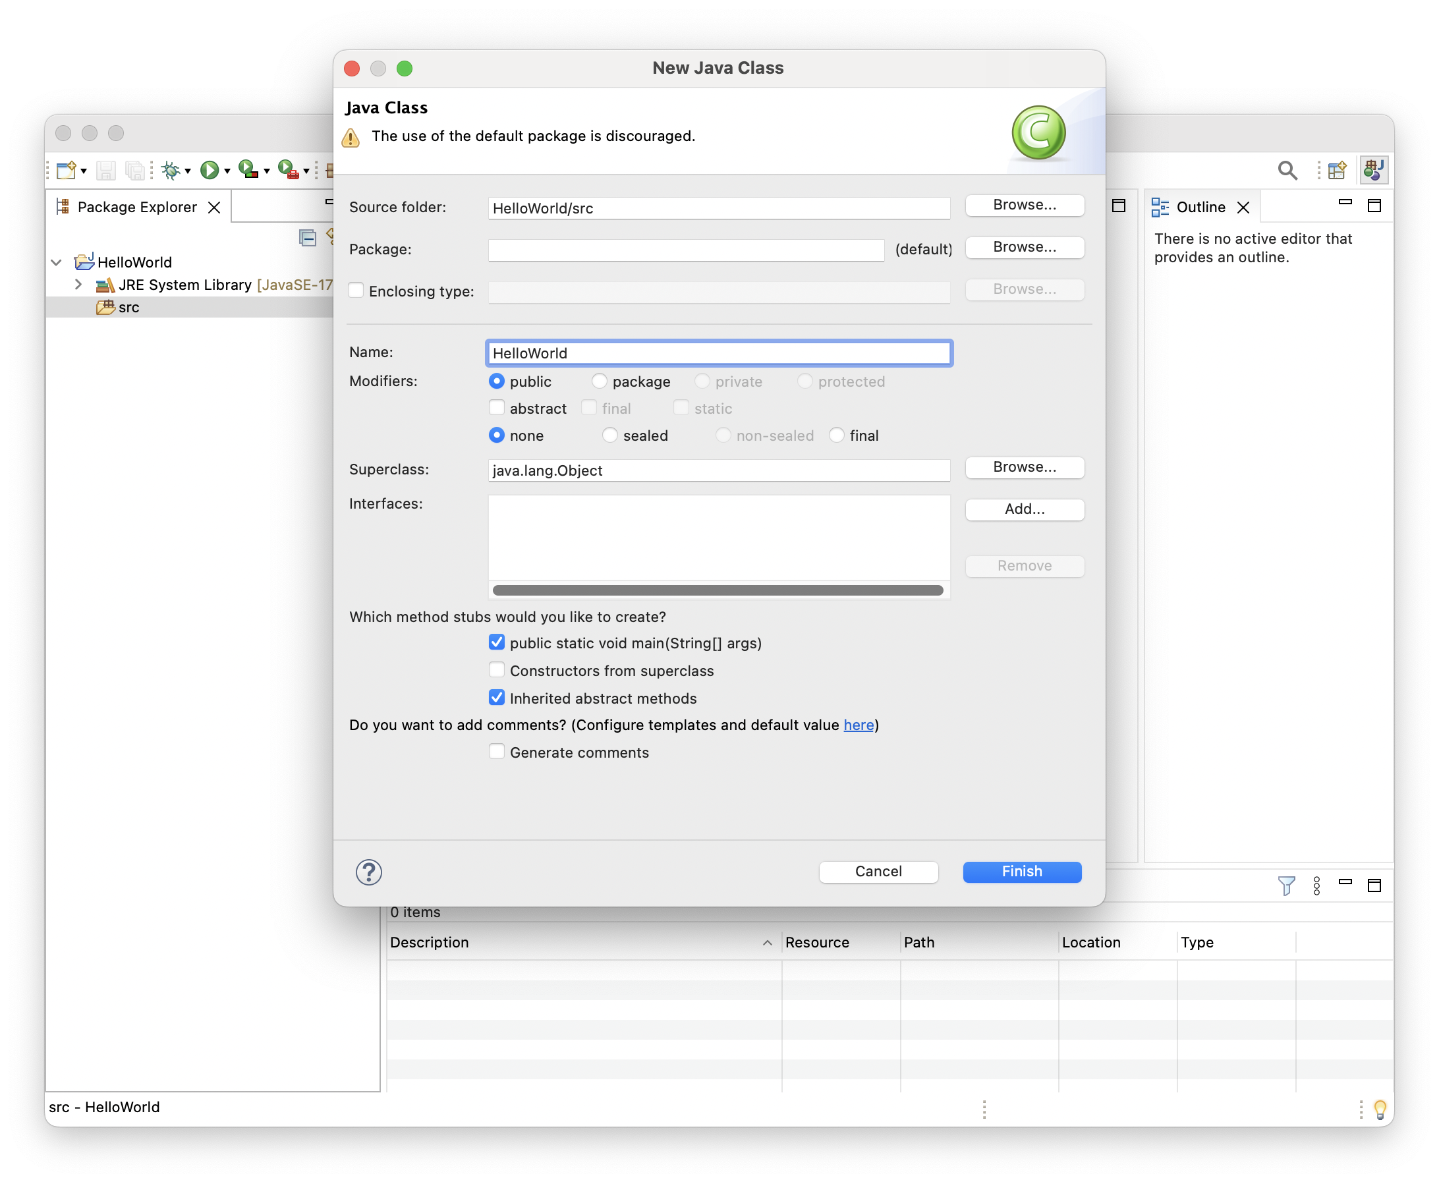The width and height of the screenshot is (1439, 1182).
Task: Uncheck public static void main stub
Action: point(497,643)
